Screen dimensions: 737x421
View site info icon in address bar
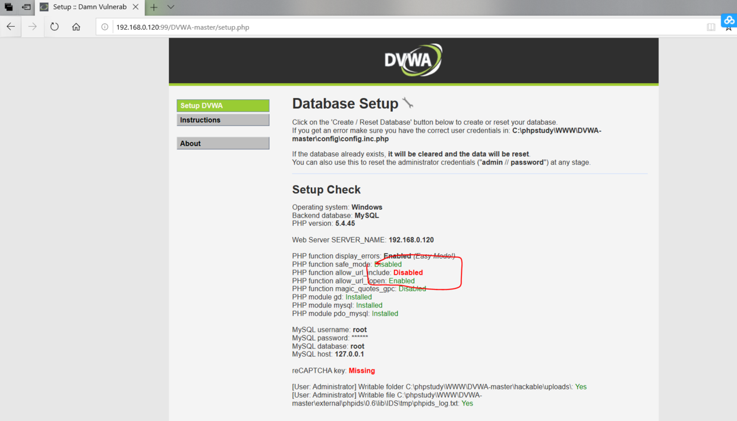[105, 27]
